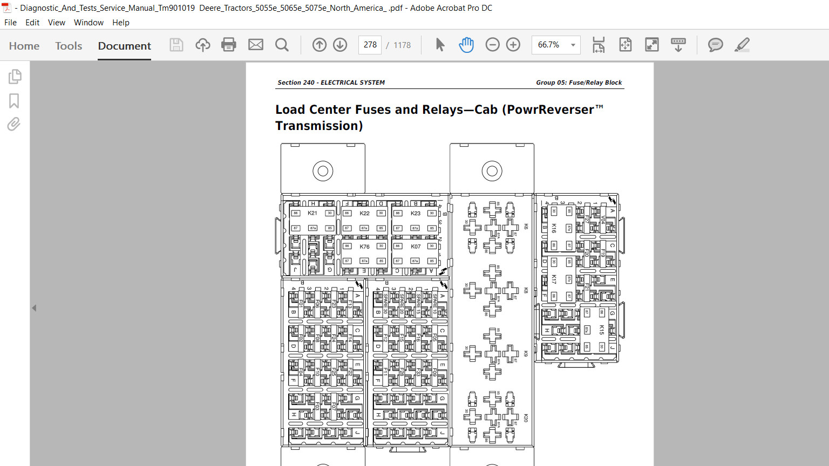This screenshot has width=829, height=466.
Task: Open the Window menu
Action: [89, 23]
